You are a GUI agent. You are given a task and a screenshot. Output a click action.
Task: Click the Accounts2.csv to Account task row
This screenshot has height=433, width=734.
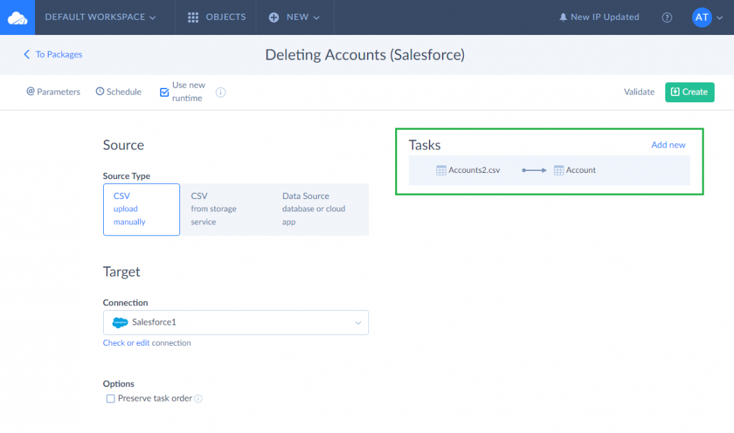click(x=550, y=169)
